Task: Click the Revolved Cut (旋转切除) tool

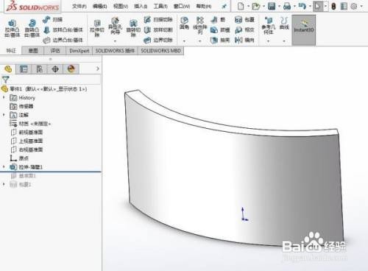Action: click(x=133, y=29)
